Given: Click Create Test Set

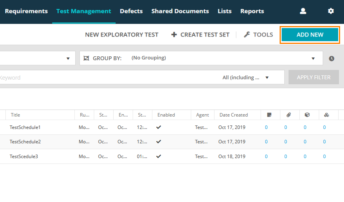Looking at the screenshot, I should tap(200, 35).
